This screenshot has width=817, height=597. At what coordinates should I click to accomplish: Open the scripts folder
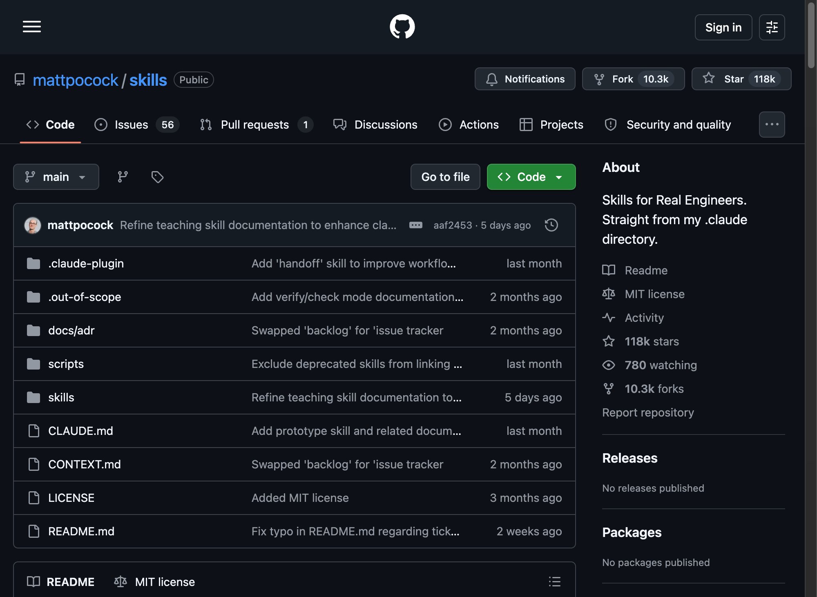tap(66, 364)
